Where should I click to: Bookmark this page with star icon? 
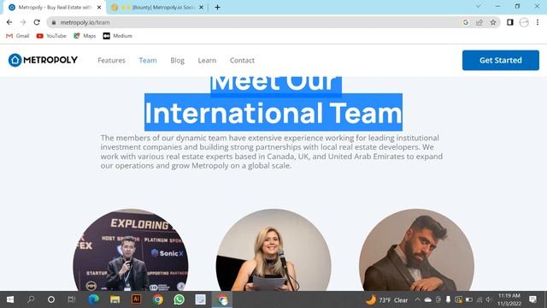tap(493, 22)
